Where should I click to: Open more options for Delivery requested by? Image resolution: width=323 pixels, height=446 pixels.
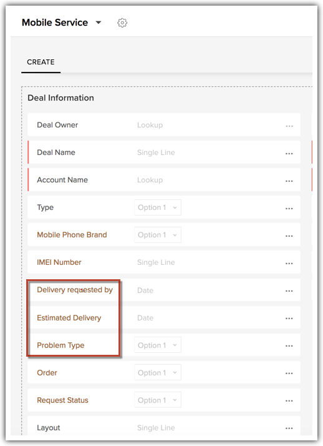point(289,291)
